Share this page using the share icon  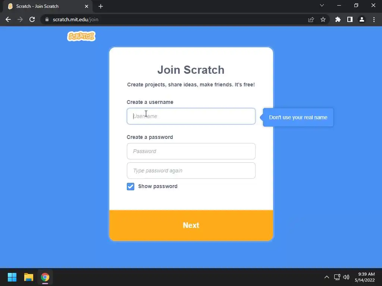tap(311, 19)
